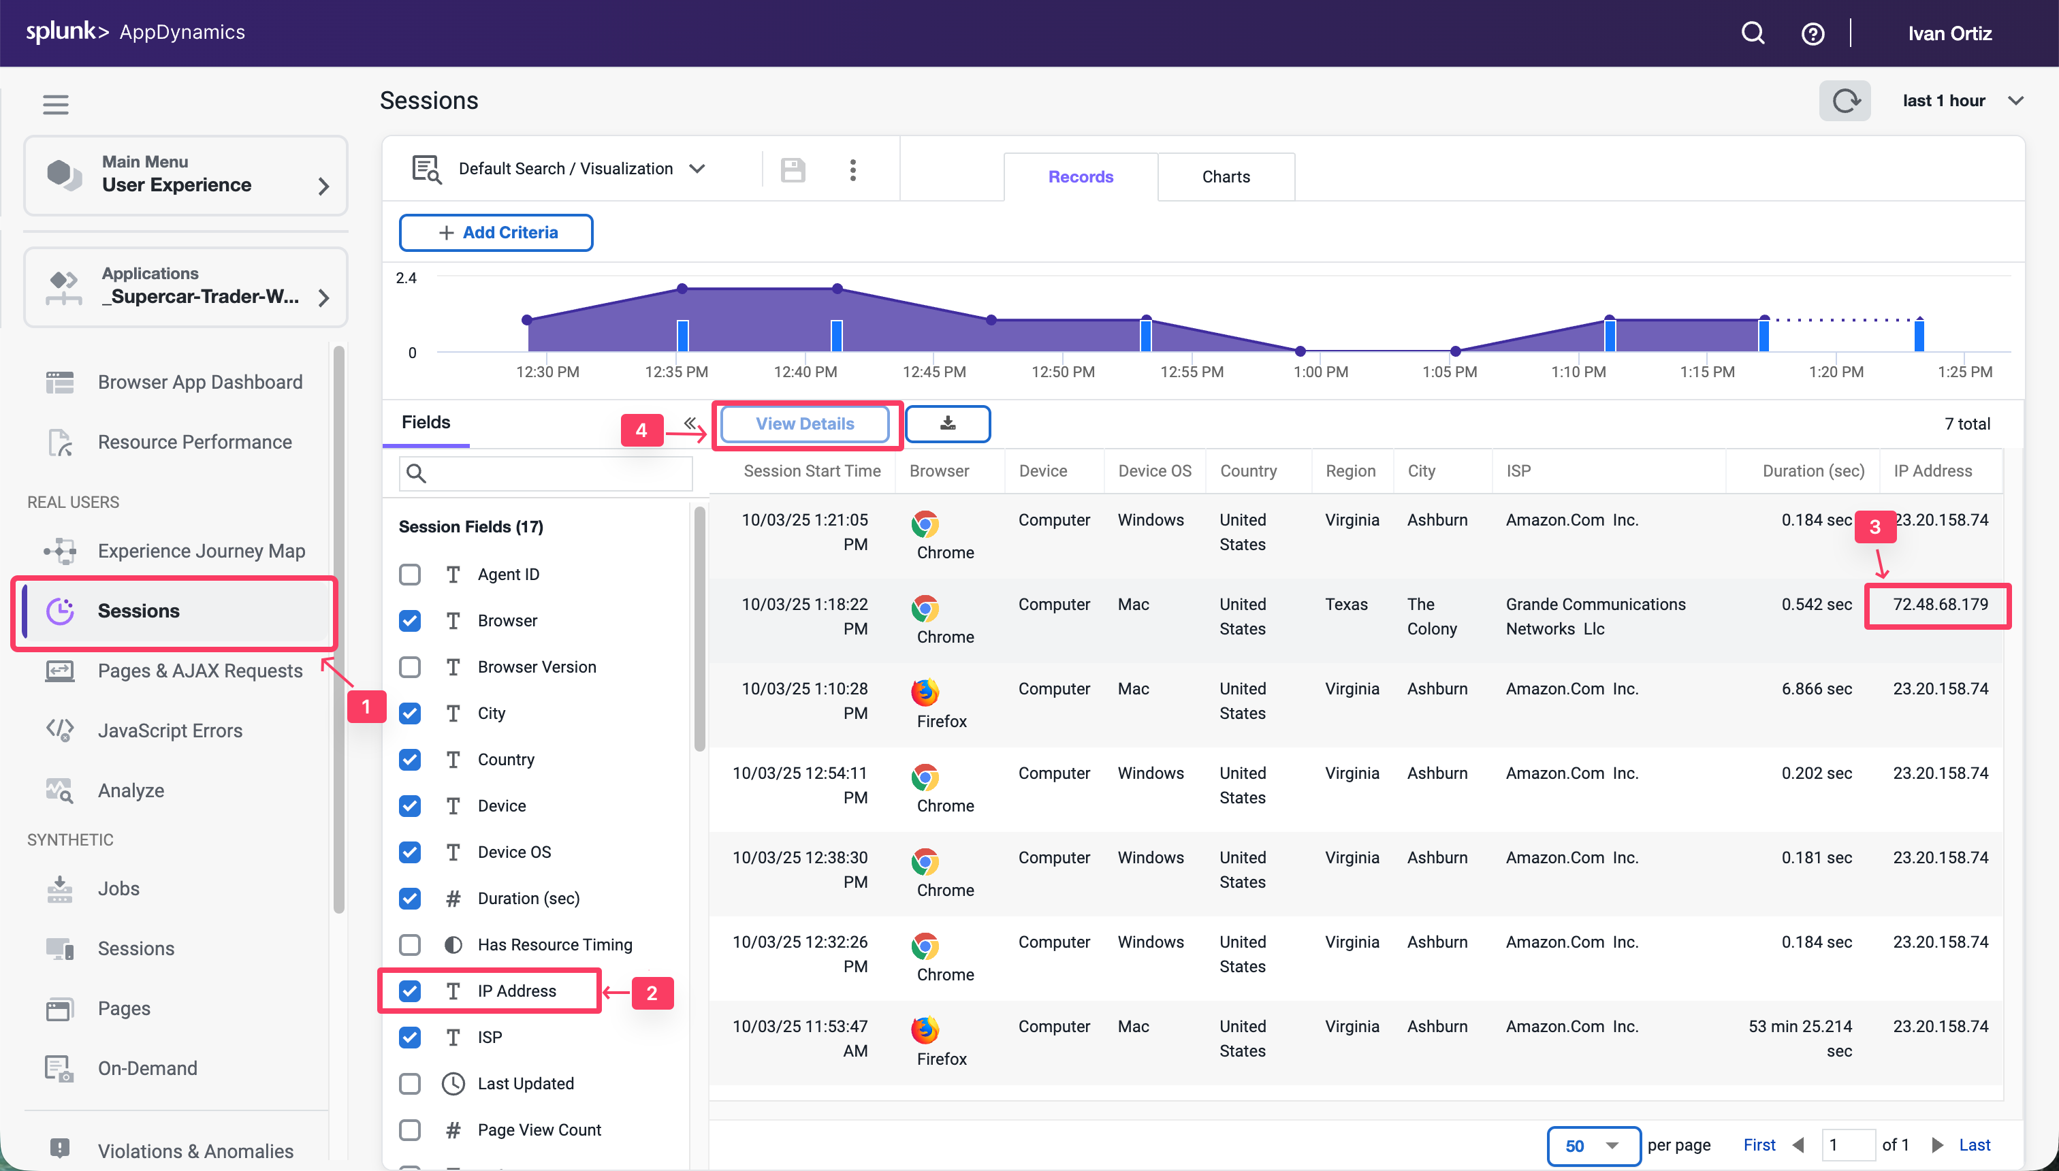Uncheck the IP Address field checkbox

tap(410, 991)
